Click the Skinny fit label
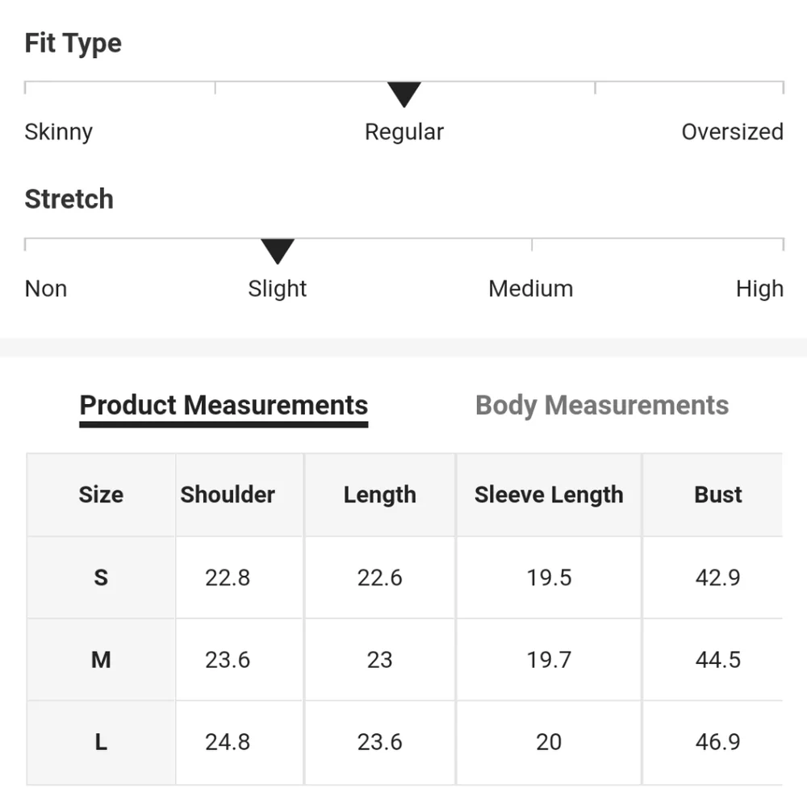Screen dimensions: 807x805 [x=59, y=131]
